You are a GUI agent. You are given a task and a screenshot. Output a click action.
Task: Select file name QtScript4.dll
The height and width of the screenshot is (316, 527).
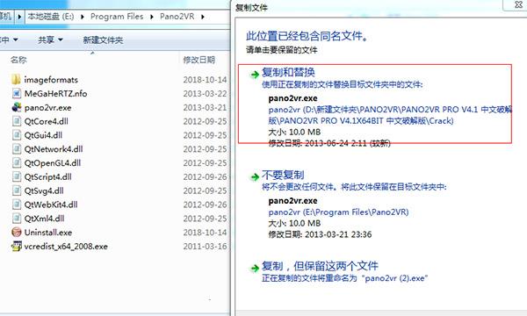tap(48, 176)
